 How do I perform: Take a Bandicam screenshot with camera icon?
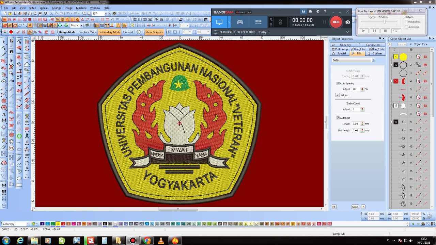pyautogui.click(x=347, y=22)
